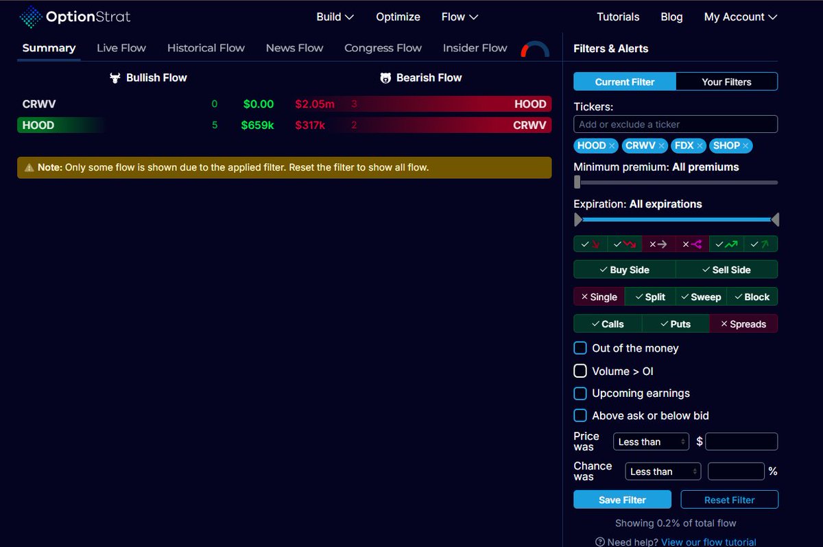Open the Chance was Less than dropdown
Image resolution: width=823 pixels, height=547 pixels.
point(663,472)
